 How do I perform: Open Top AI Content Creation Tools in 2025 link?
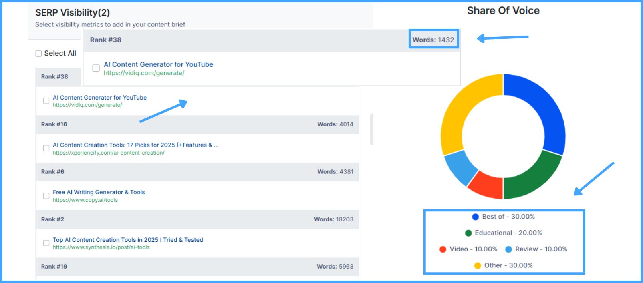128,240
